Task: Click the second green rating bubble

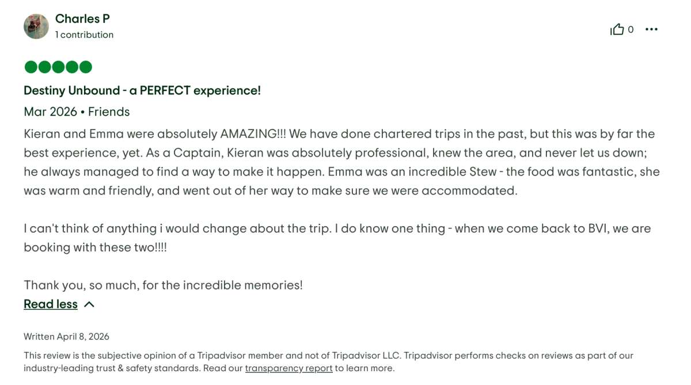Action: 44,67
